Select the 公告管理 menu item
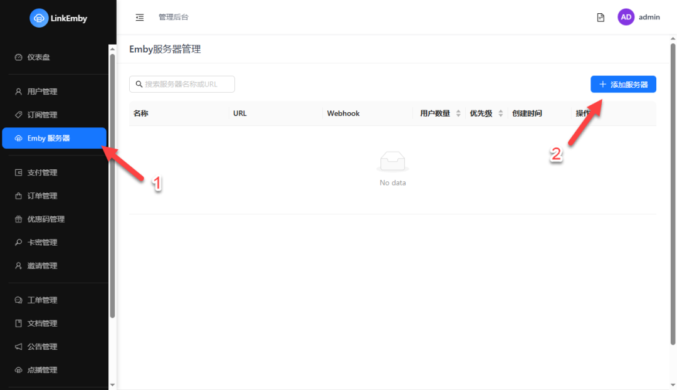Image resolution: width=677 pixels, height=390 pixels. [41, 346]
